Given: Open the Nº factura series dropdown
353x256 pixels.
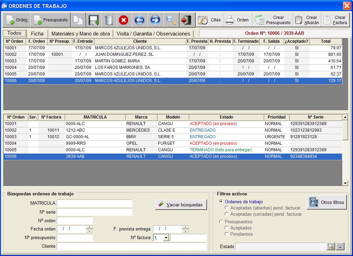Looking at the screenshot, I should coord(166,237).
